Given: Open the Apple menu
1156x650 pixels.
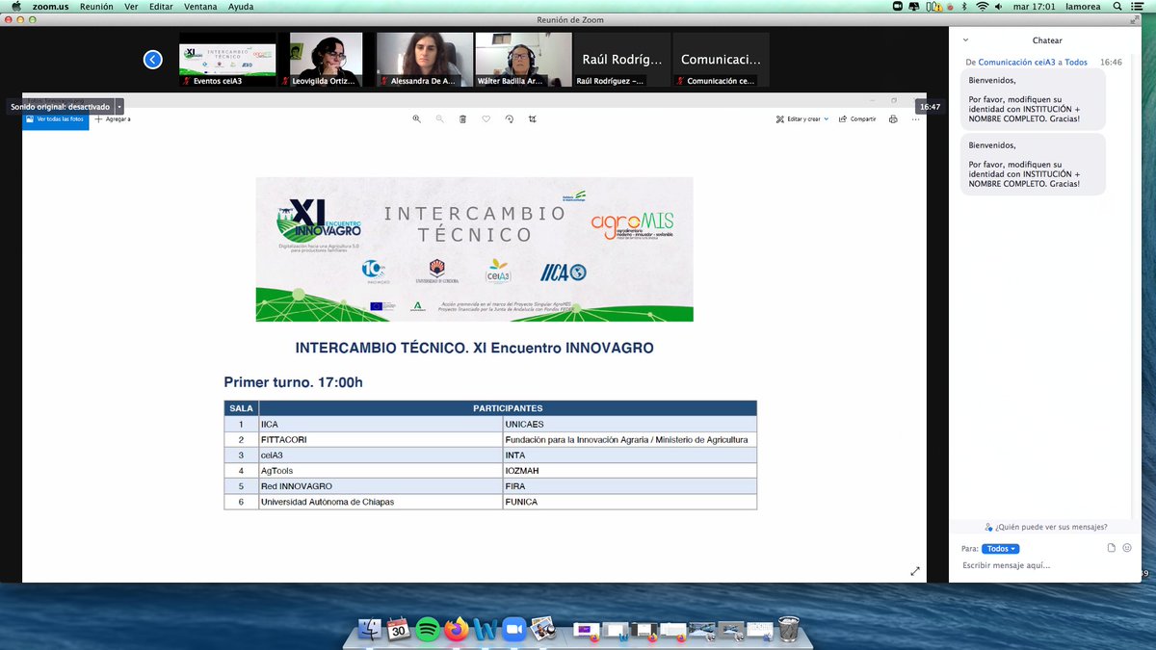Looking at the screenshot, I should (x=16, y=7).
